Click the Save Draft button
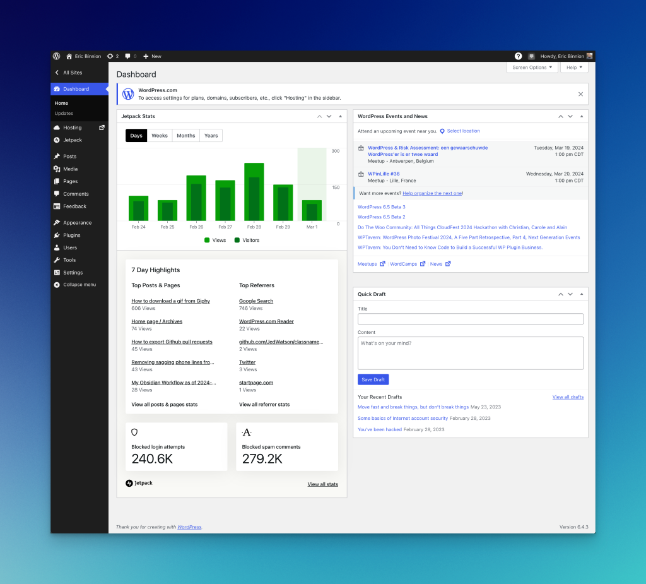The height and width of the screenshot is (584, 646). 373,379
